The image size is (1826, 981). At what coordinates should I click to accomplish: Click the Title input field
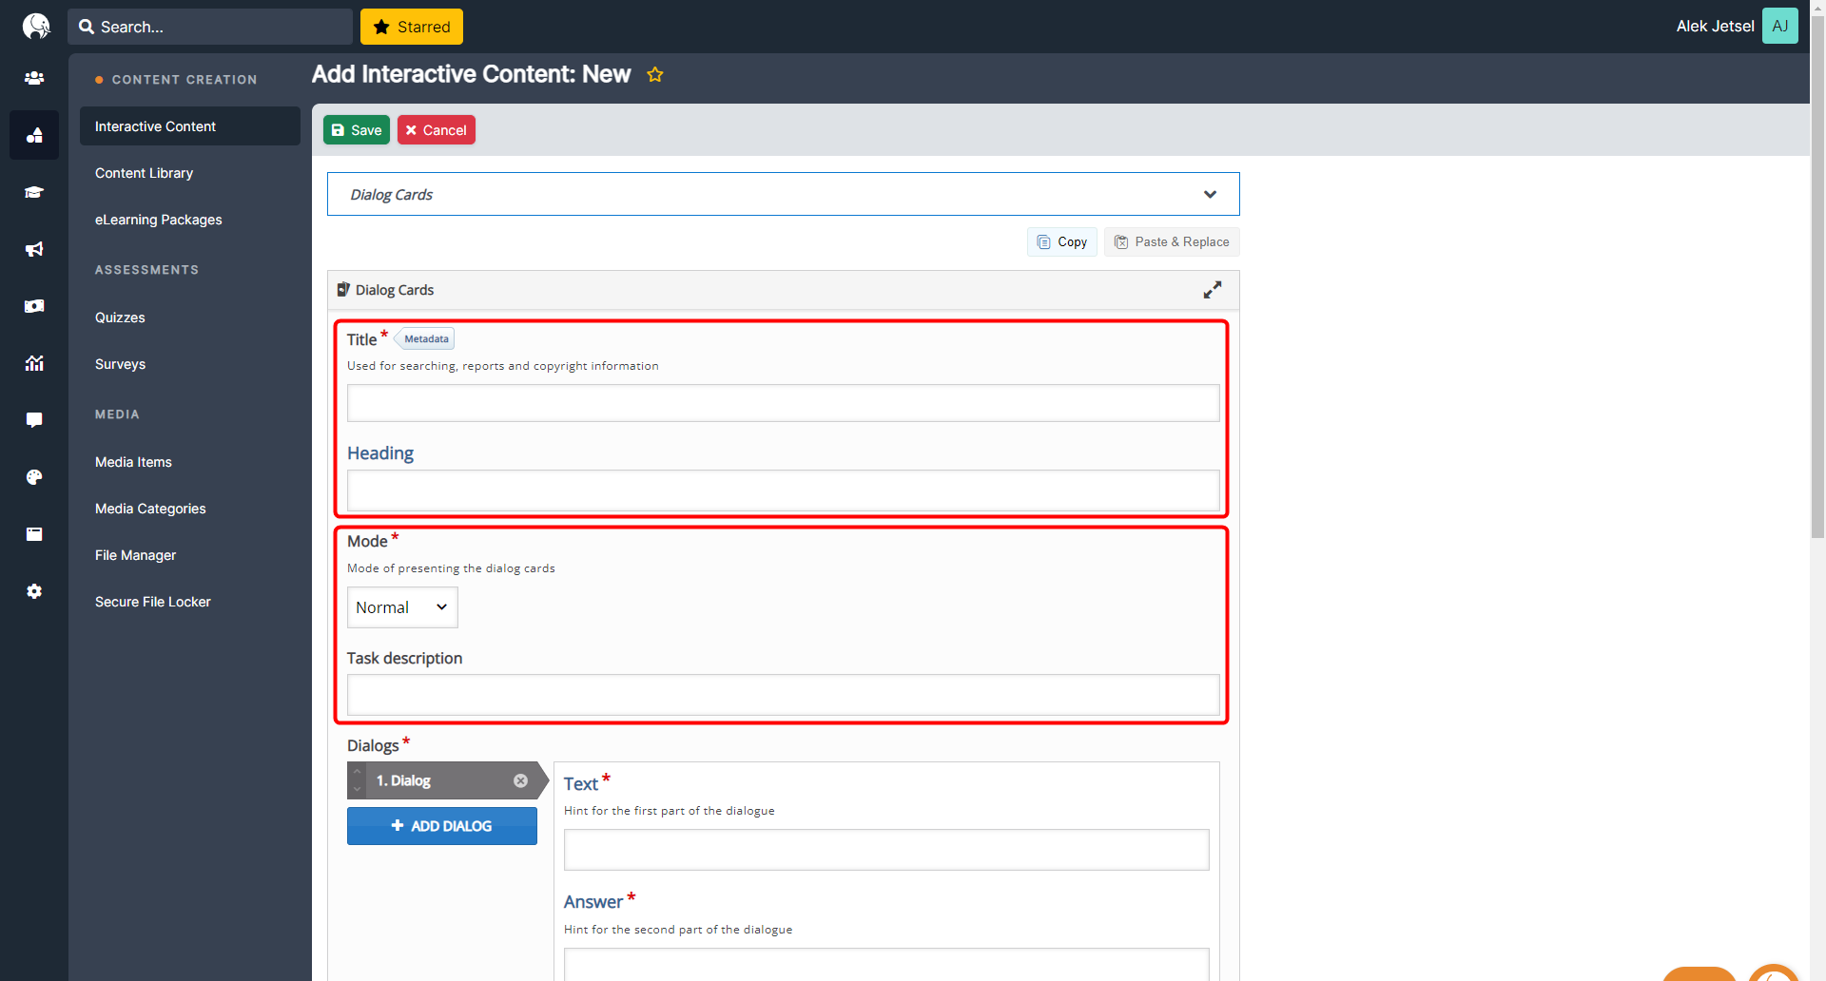[x=784, y=403]
